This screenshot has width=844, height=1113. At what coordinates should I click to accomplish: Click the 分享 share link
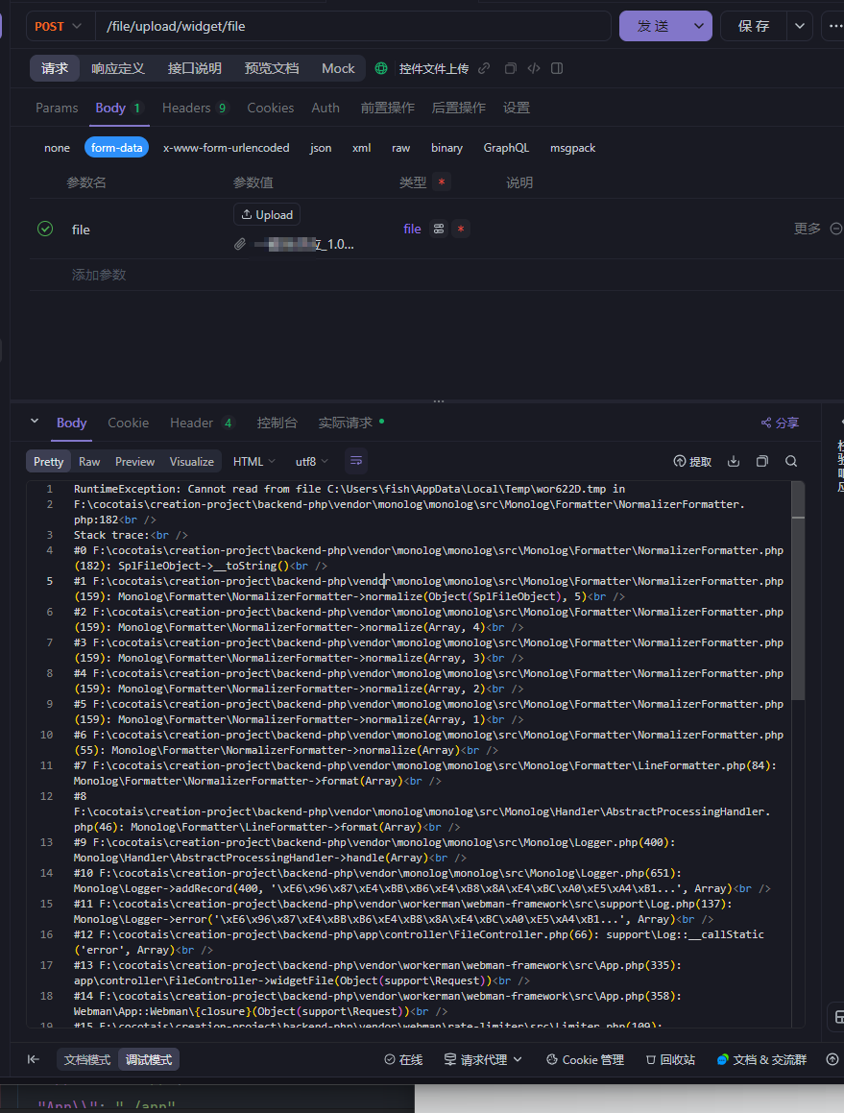pos(780,423)
